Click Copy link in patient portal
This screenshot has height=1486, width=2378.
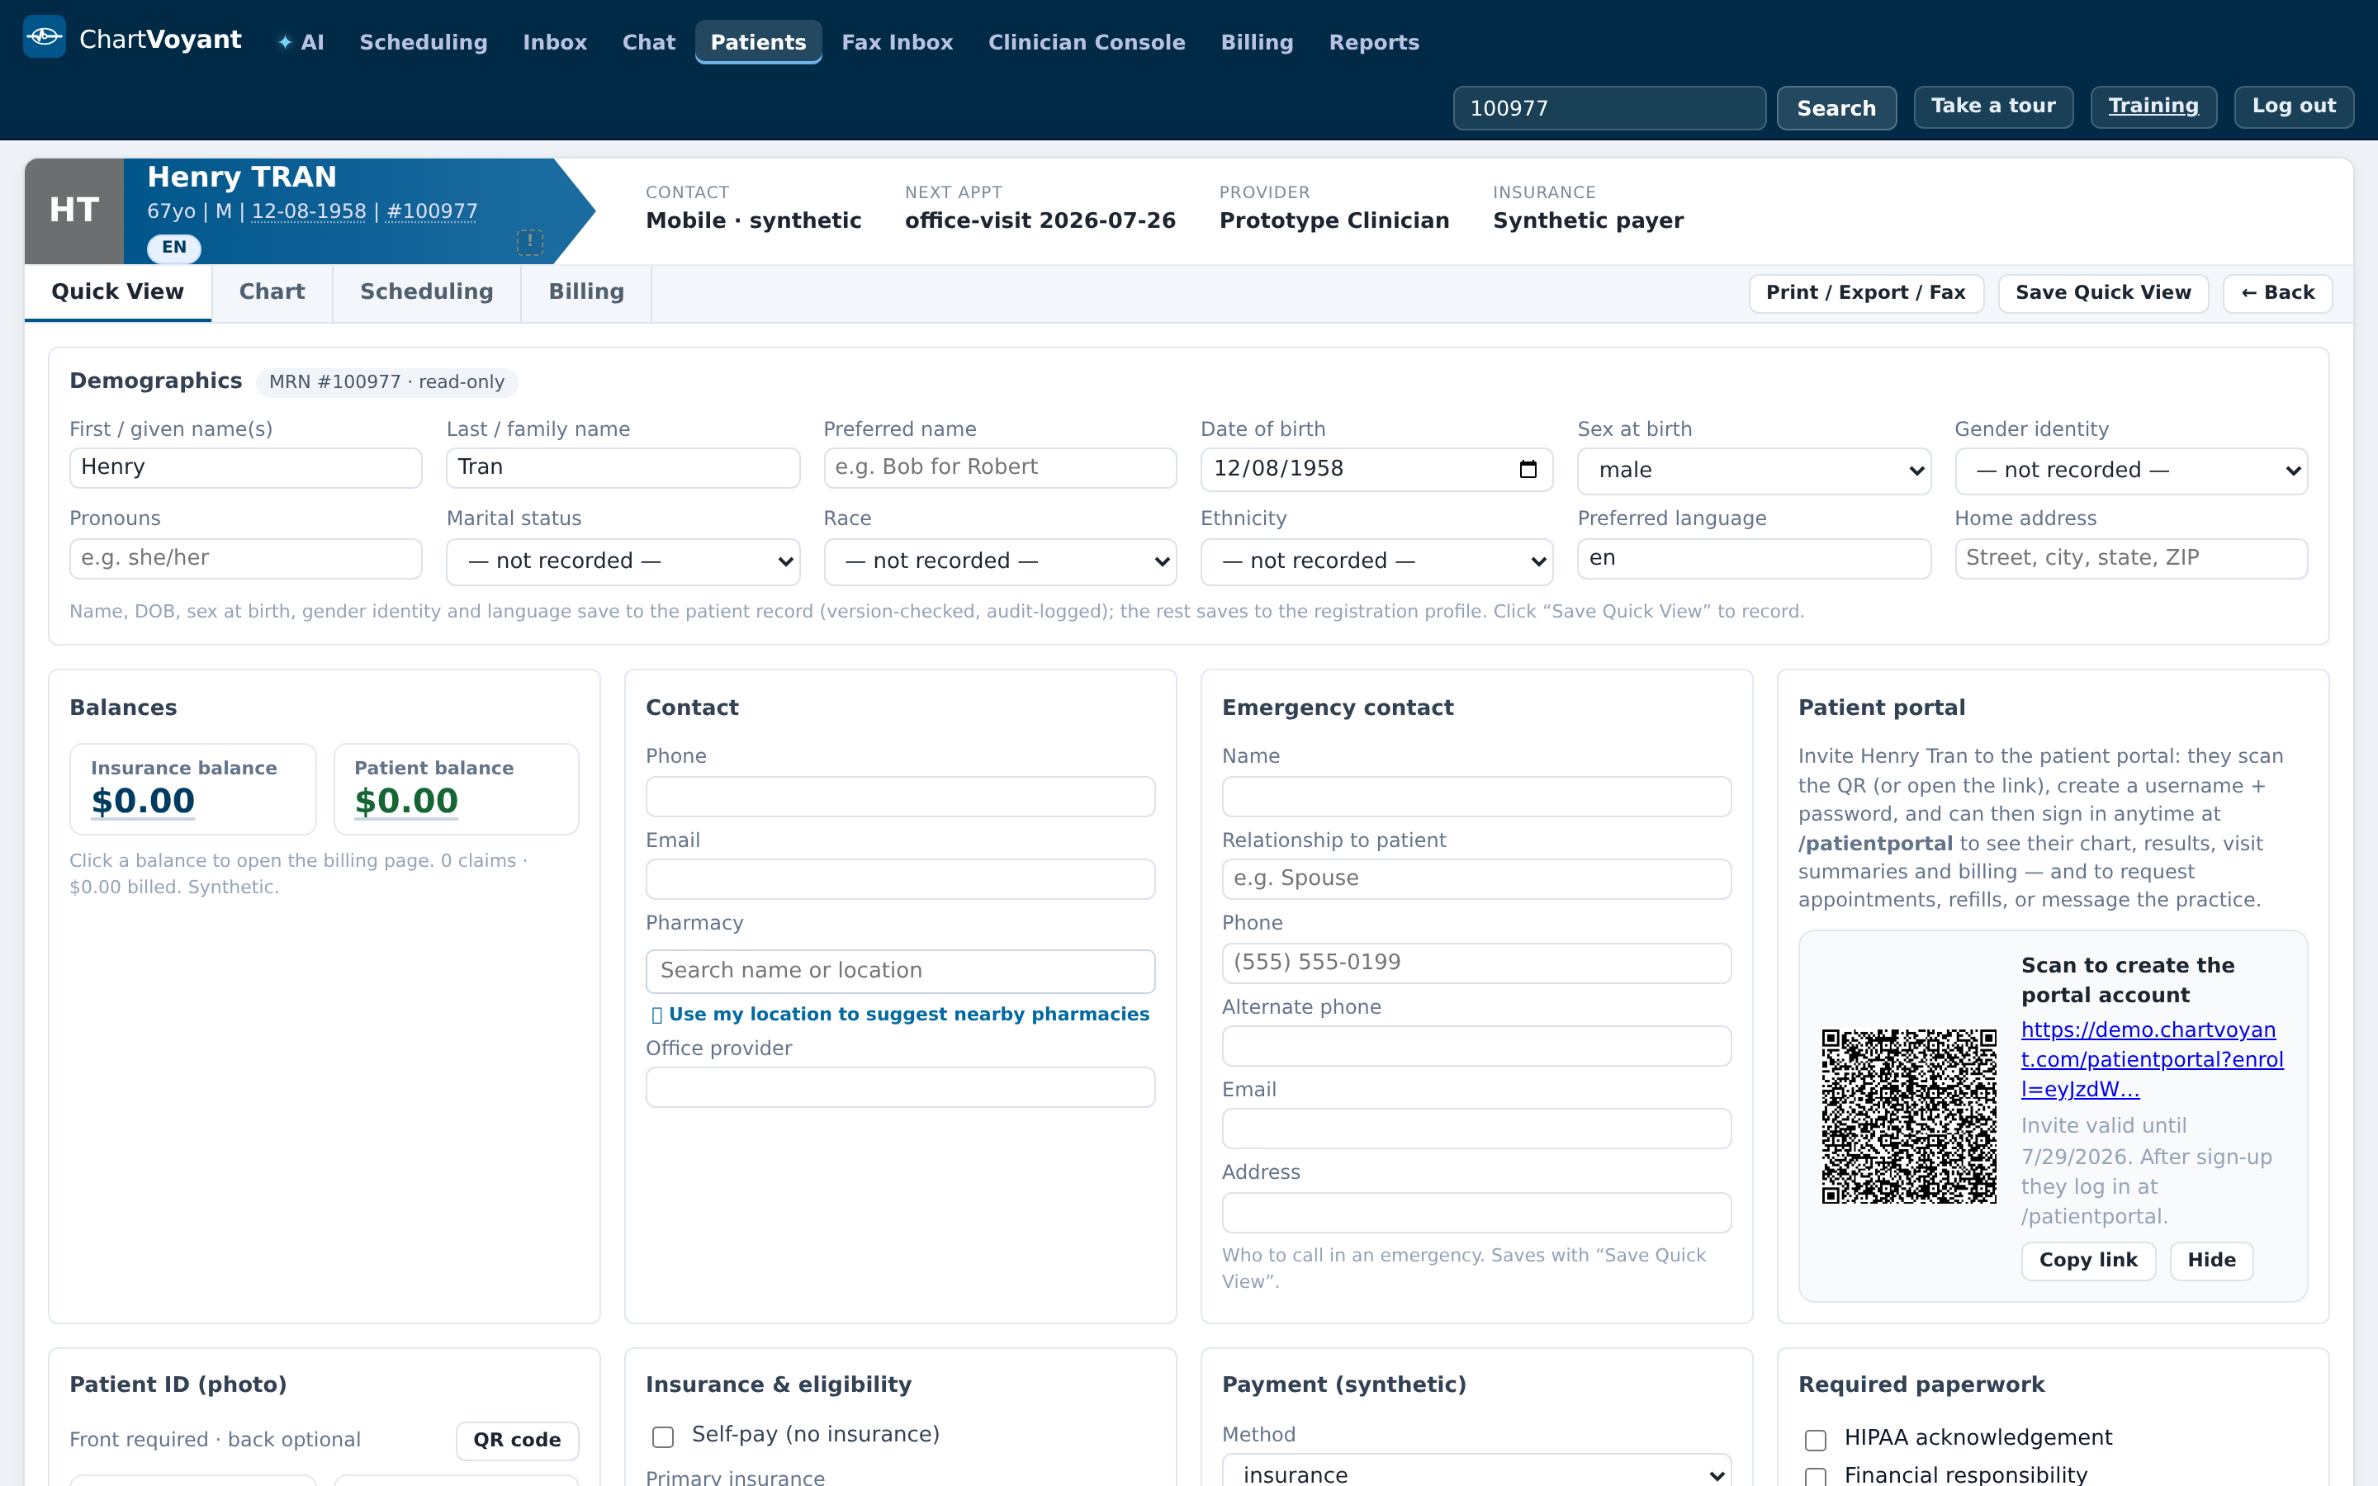pyautogui.click(x=2088, y=1261)
